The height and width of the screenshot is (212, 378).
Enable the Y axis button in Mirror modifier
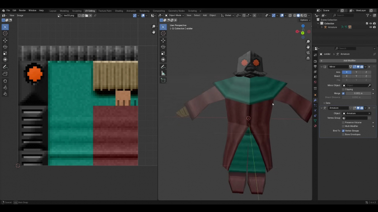[356, 72]
